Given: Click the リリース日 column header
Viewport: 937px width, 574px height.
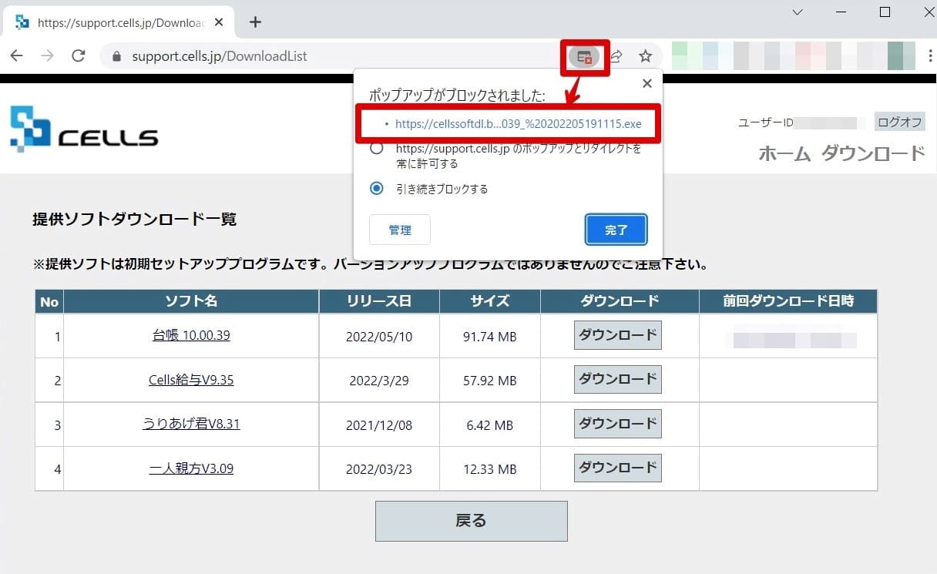Looking at the screenshot, I should [379, 301].
